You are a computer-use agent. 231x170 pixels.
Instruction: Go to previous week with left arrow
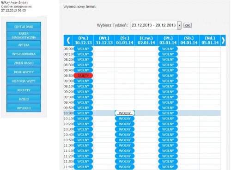(68, 40)
